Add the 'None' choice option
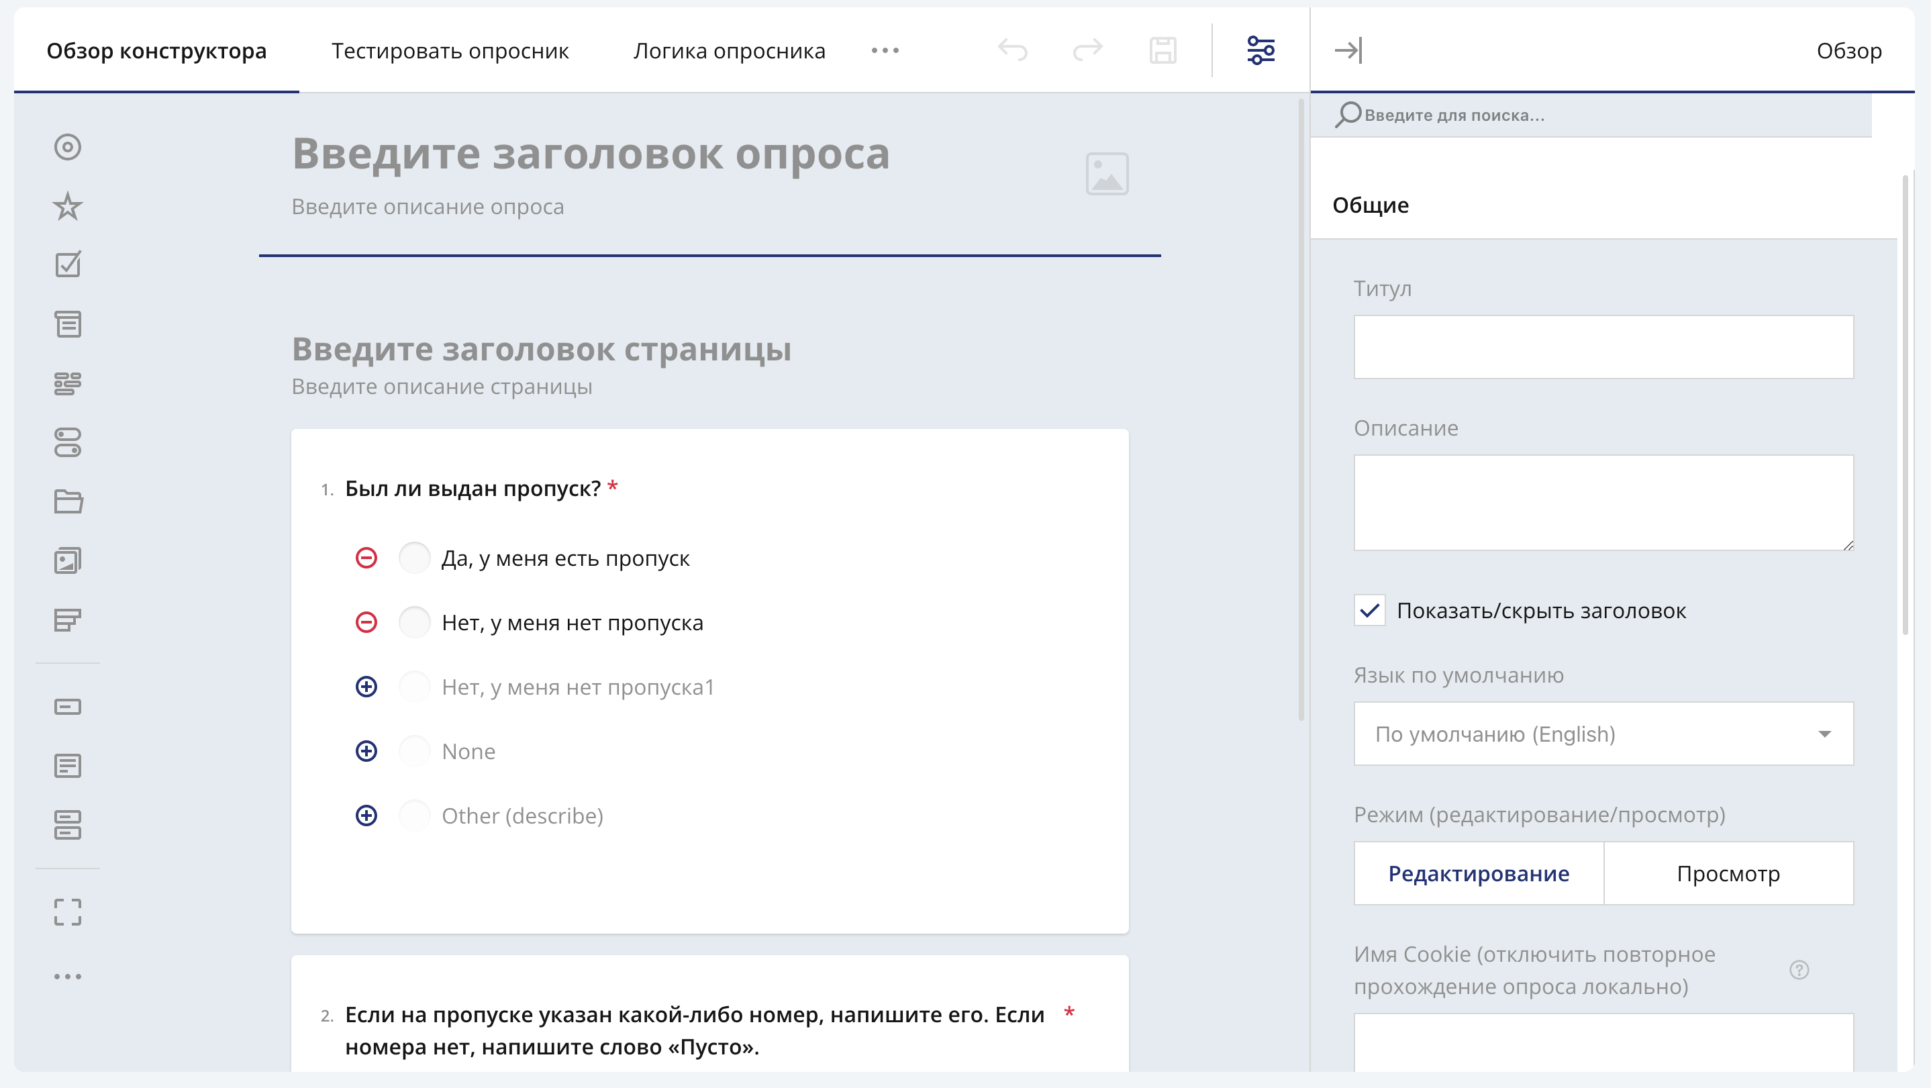Screen dimensions: 1931x1088 click(366, 751)
